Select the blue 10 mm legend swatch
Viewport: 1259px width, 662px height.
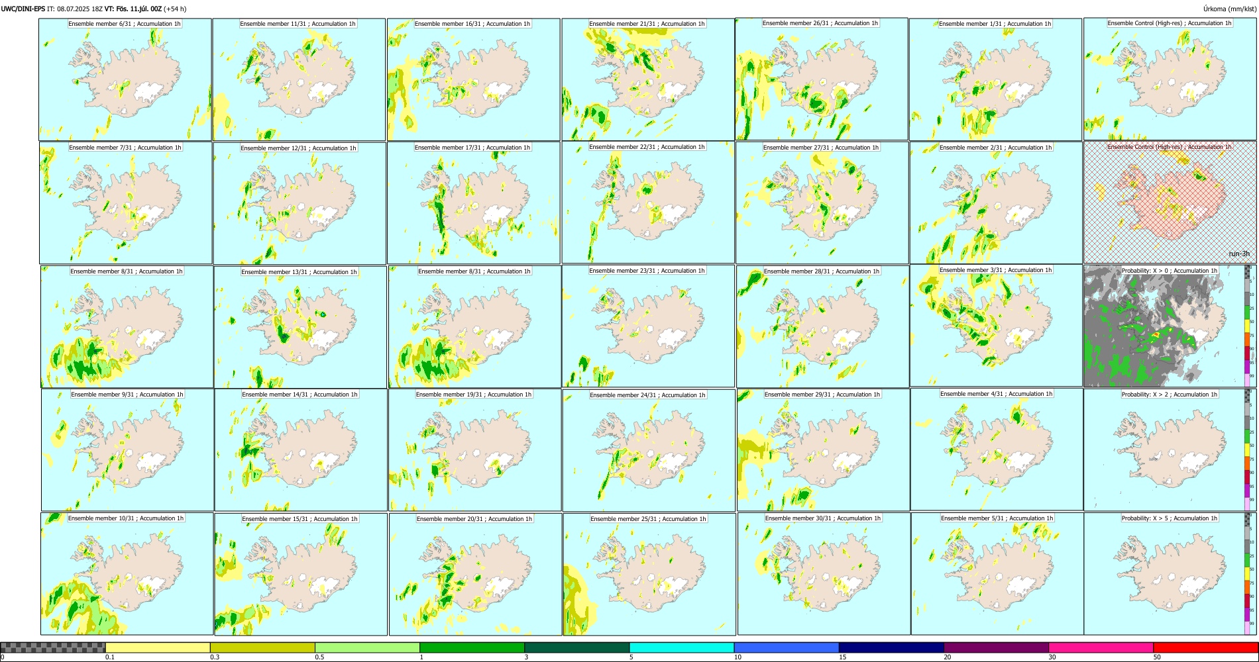[x=787, y=647]
